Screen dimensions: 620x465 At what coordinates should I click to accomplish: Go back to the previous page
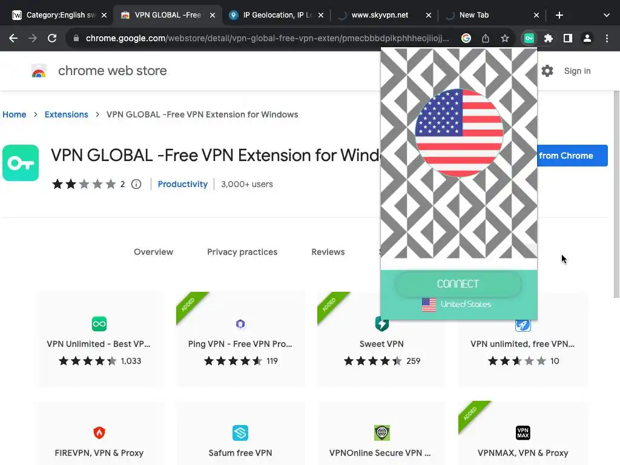pyautogui.click(x=13, y=38)
